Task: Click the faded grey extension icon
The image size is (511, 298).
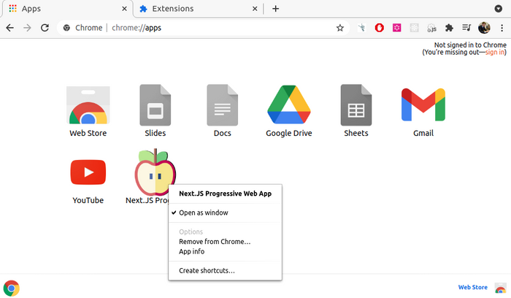Action: click(414, 28)
